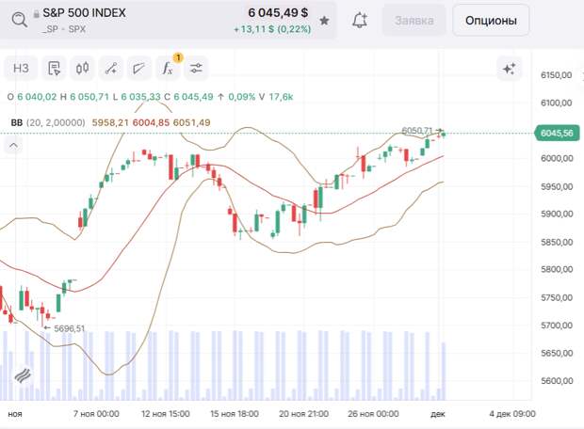Change the H3 timeframe selector

[21, 69]
